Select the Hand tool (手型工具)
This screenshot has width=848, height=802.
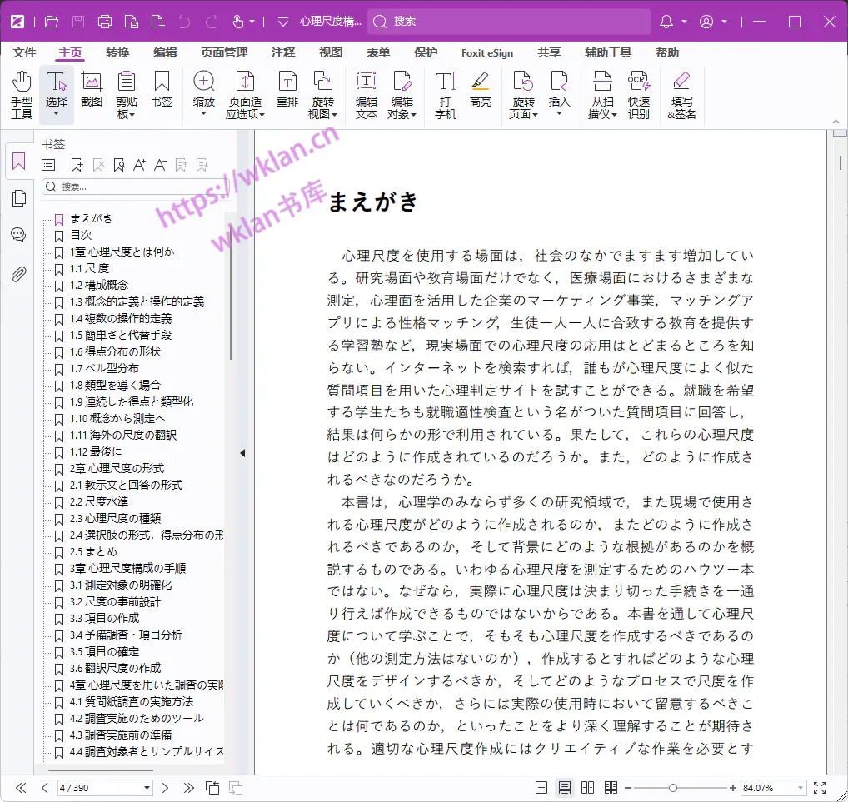click(22, 94)
